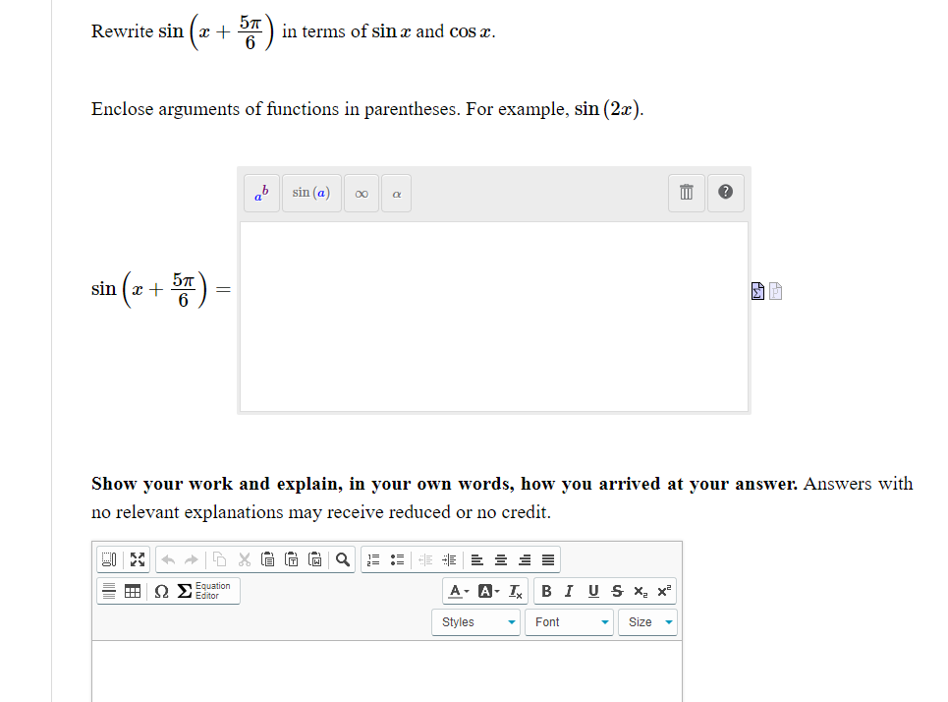This screenshot has width=948, height=702.
Task: Insert the infinity symbol
Action: coord(361,193)
